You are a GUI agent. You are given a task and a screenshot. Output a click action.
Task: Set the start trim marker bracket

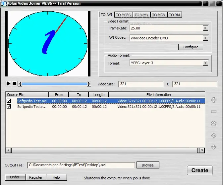[20, 84]
